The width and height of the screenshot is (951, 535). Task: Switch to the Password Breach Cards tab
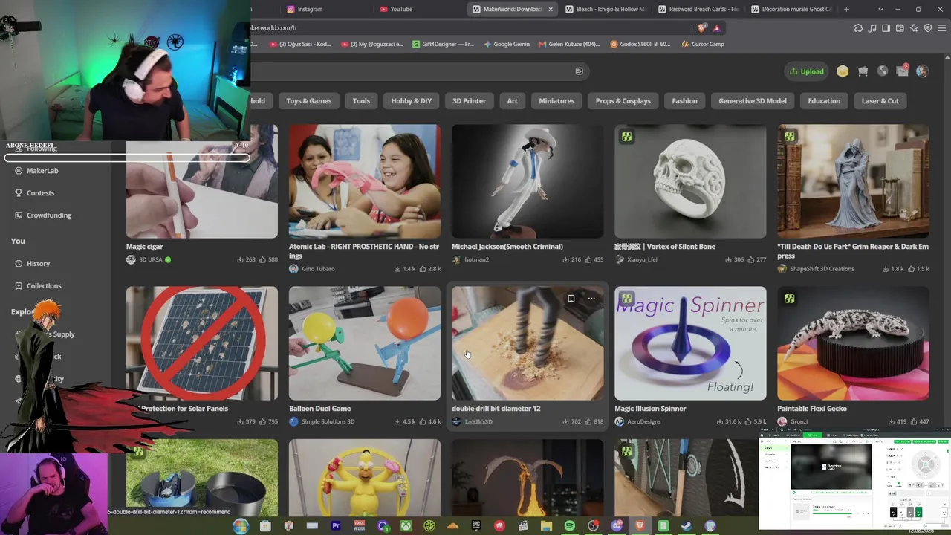tap(698, 9)
